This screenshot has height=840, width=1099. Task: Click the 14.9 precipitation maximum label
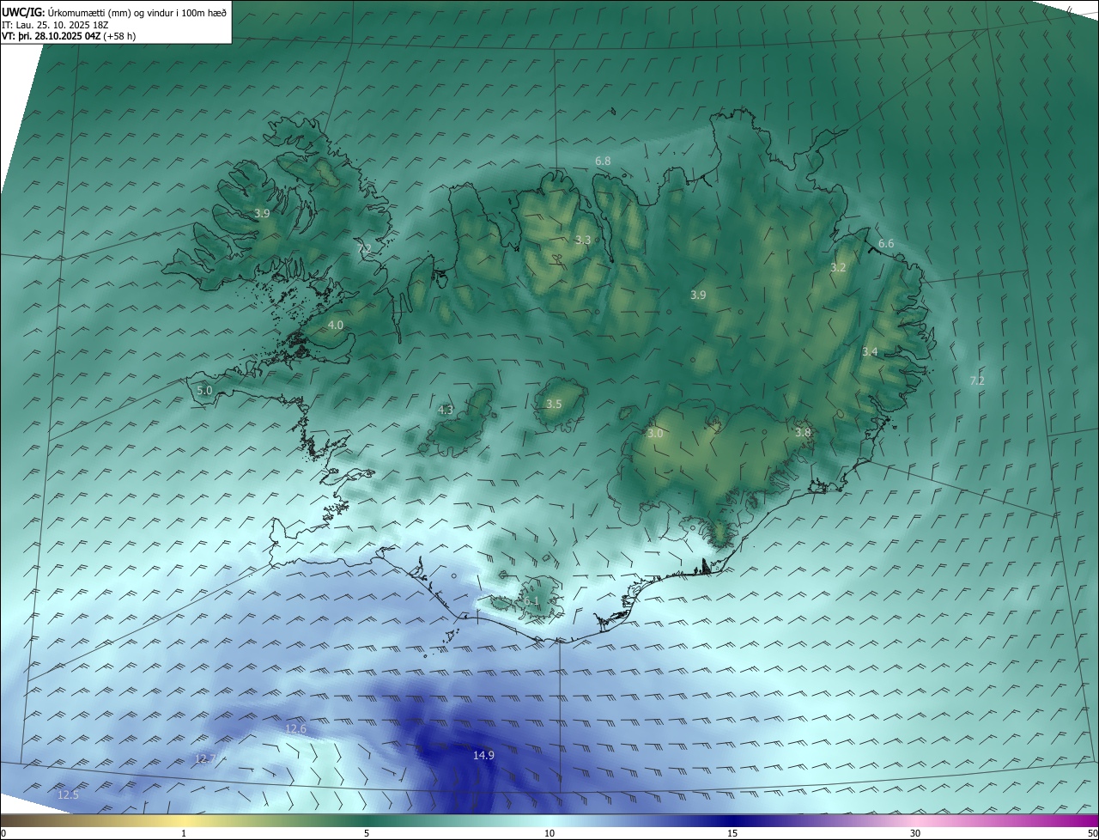click(483, 756)
